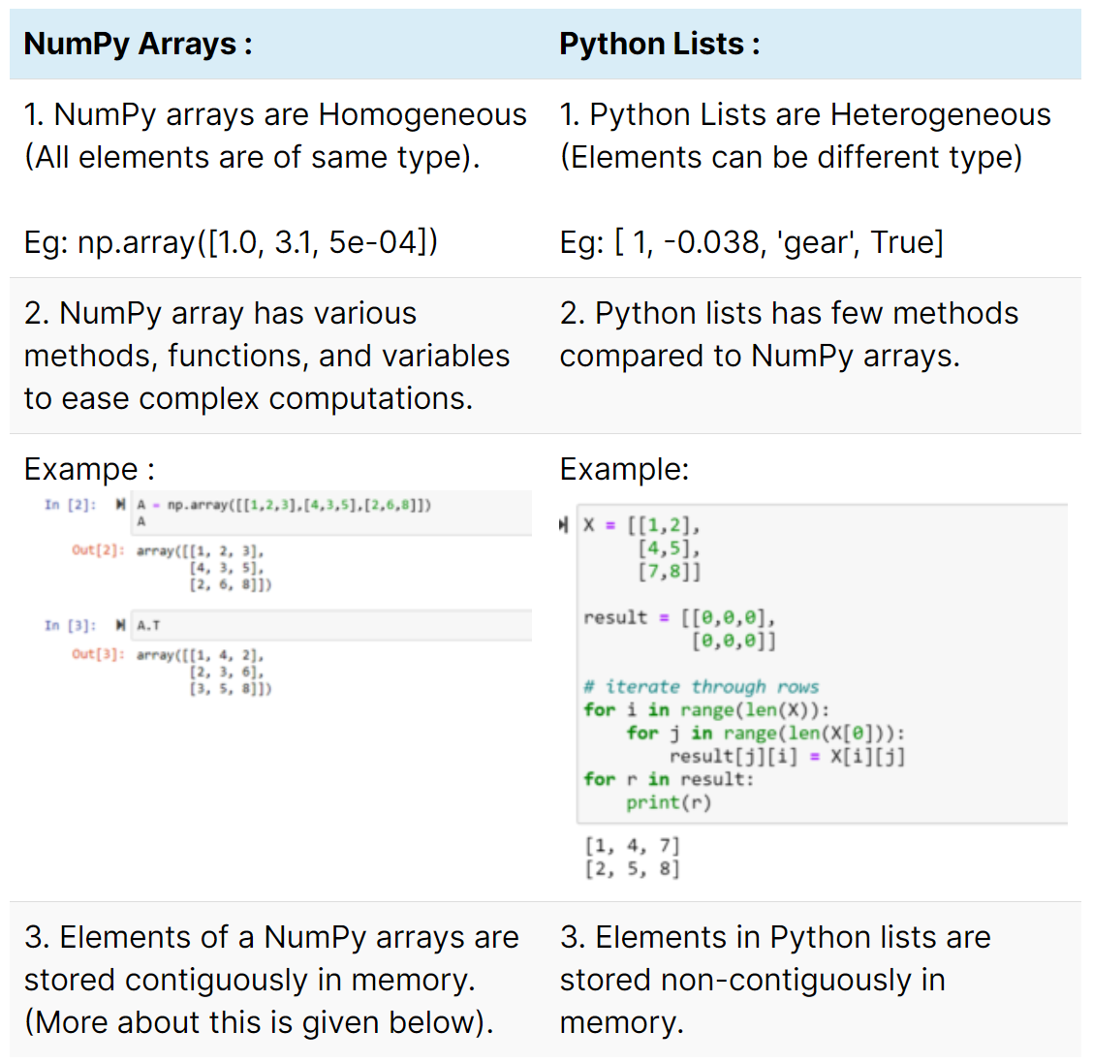The height and width of the screenshot is (1063, 1093).
Task: Click the collapsed cell indicator on the right notebook
Action: (563, 526)
